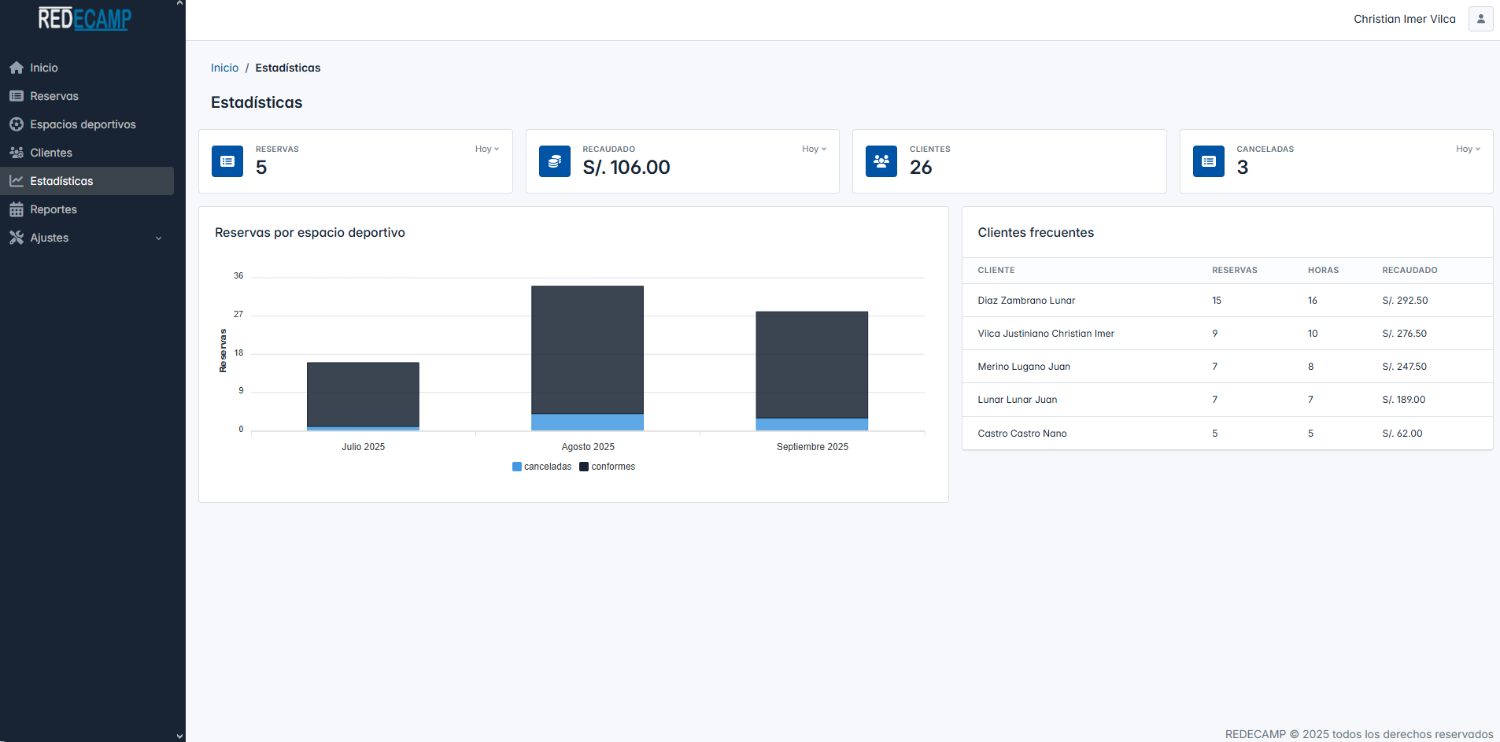
Task: Click the soccer ball Espacios deportivos icon
Action: click(x=17, y=124)
